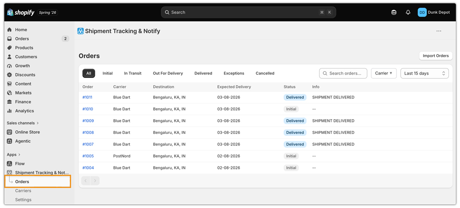Click the Online Store storefront icon

10,132
